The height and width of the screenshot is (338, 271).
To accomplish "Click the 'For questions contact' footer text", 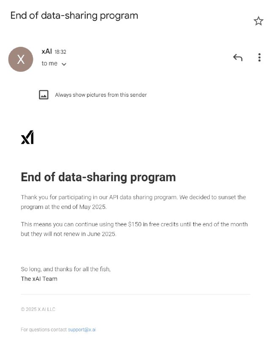I will pyautogui.click(x=44, y=330).
